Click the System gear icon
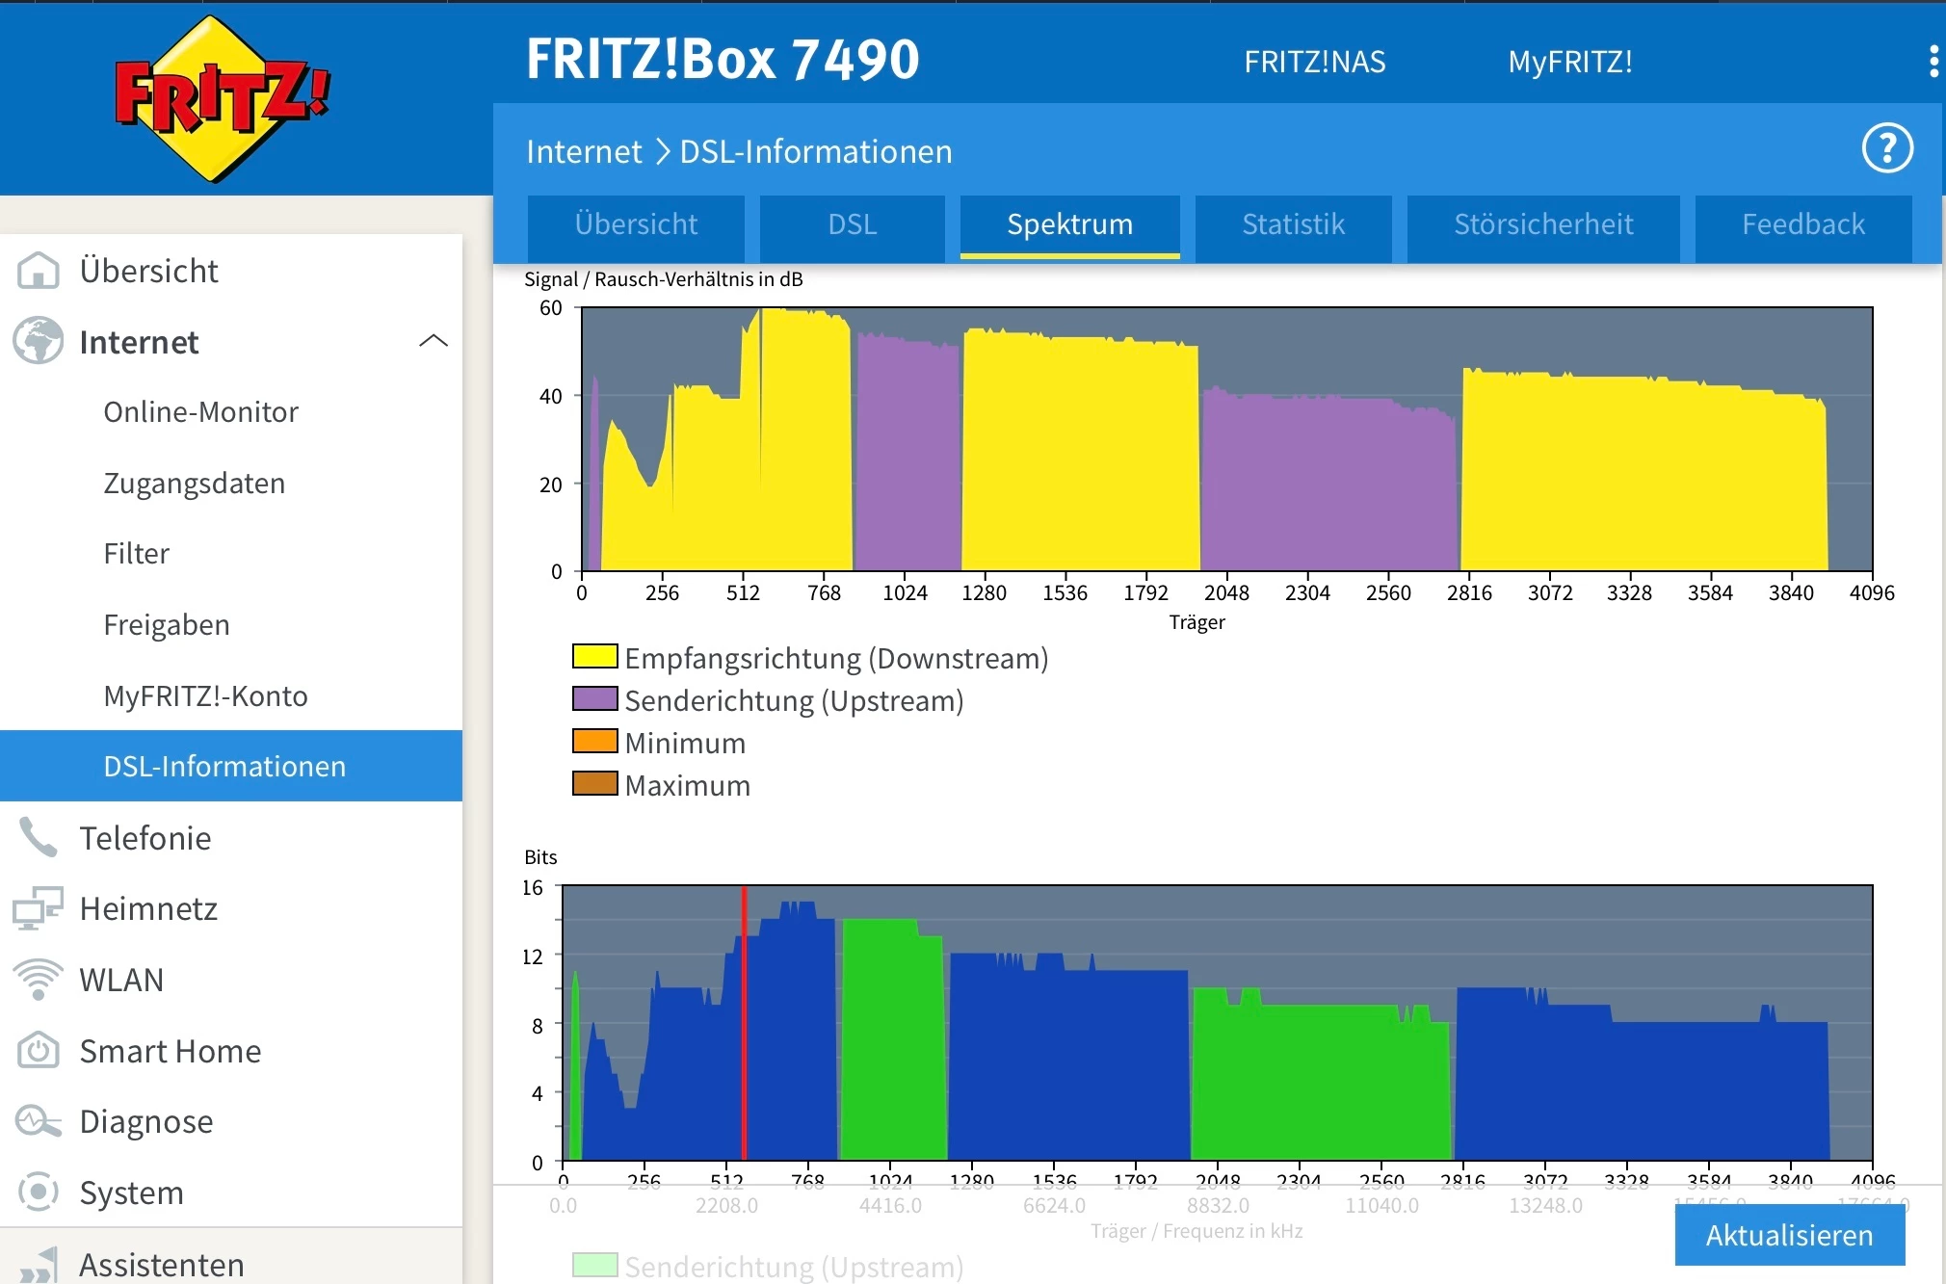Image resolution: width=1946 pixels, height=1284 pixels. (39, 1192)
